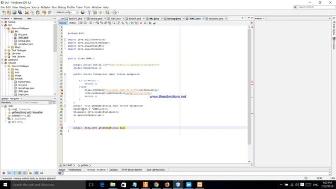Toggle fold marker at line 26

tap(65, 106)
